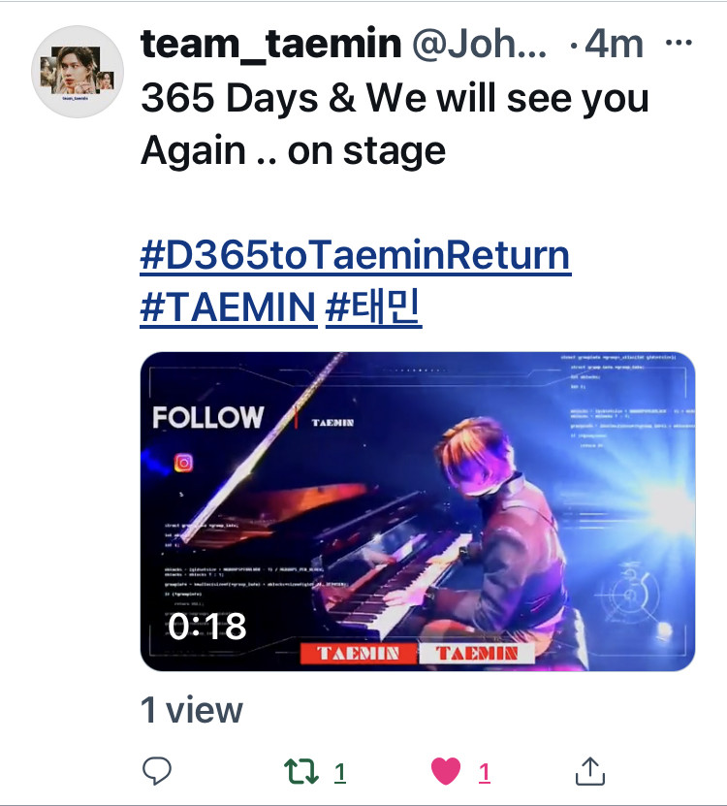Image resolution: width=727 pixels, height=806 pixels.
Task: Unlike the tweet with the pink heart
Action: point(446,771)
